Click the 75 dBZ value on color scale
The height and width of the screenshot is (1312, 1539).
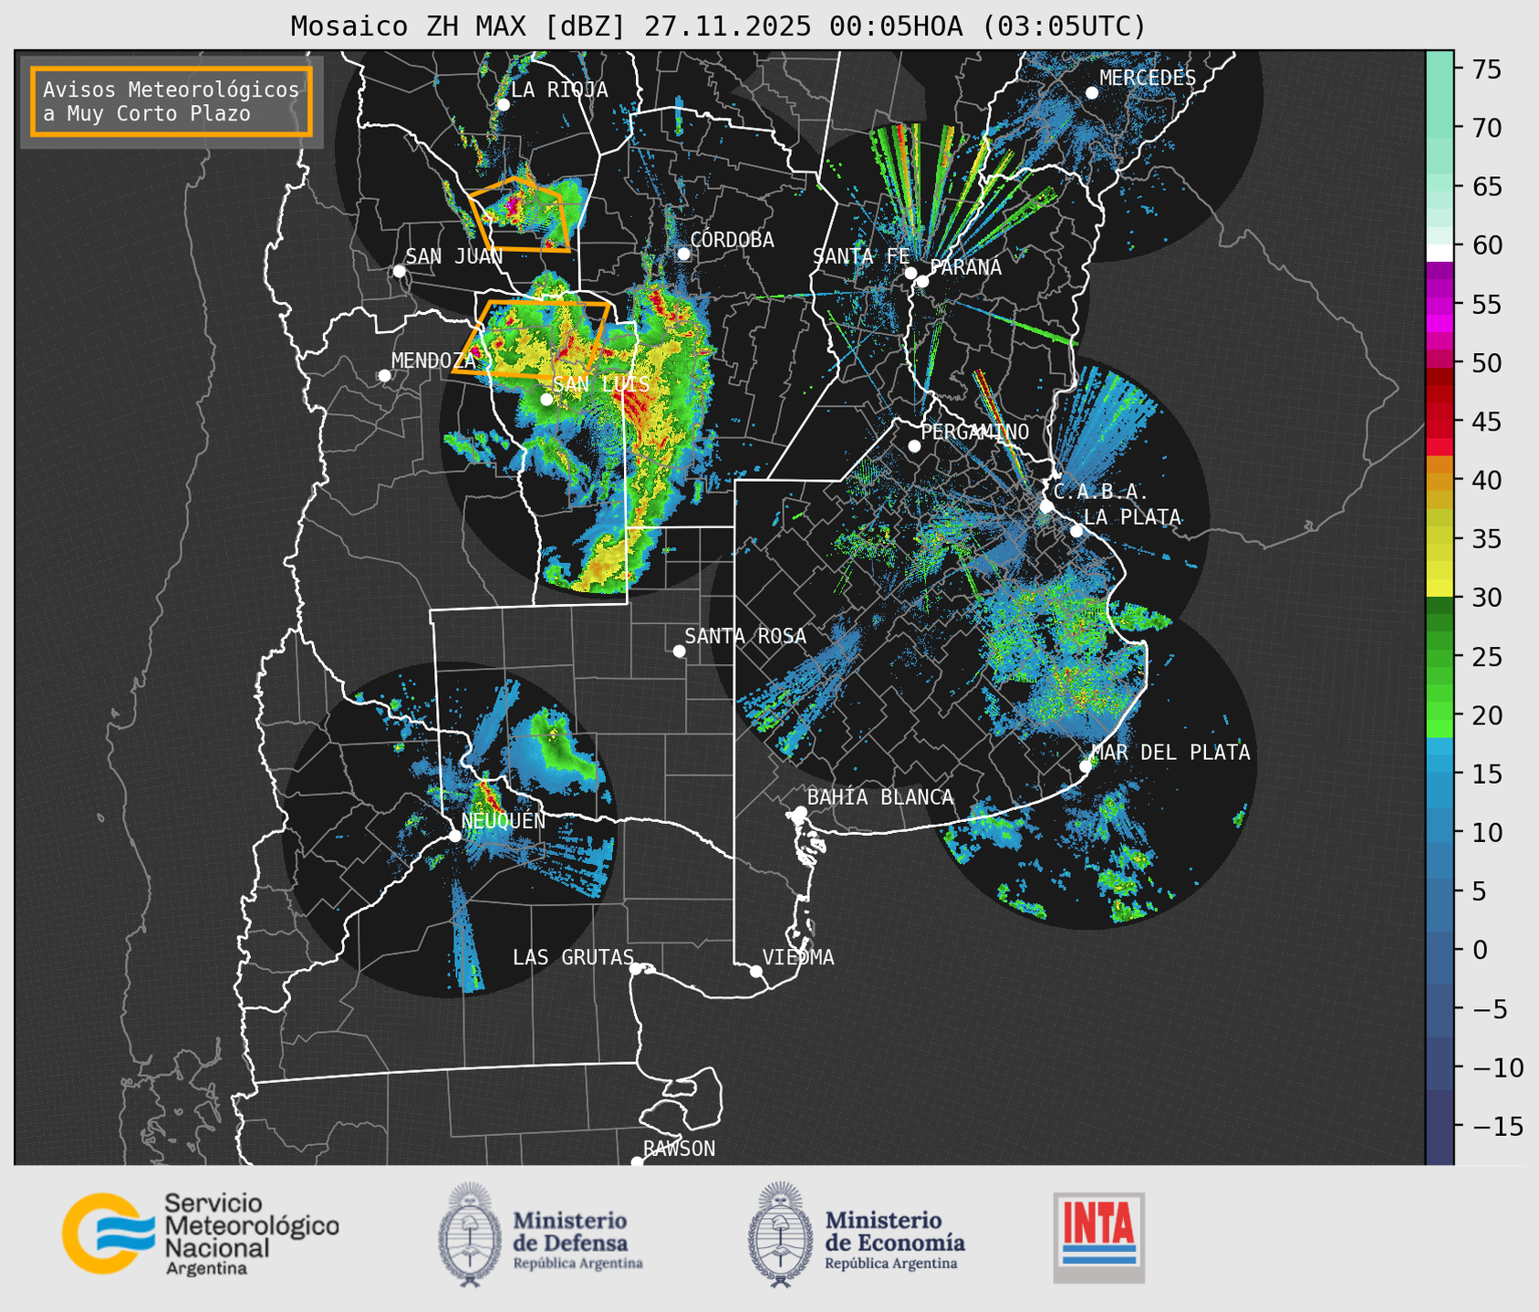1486,69
